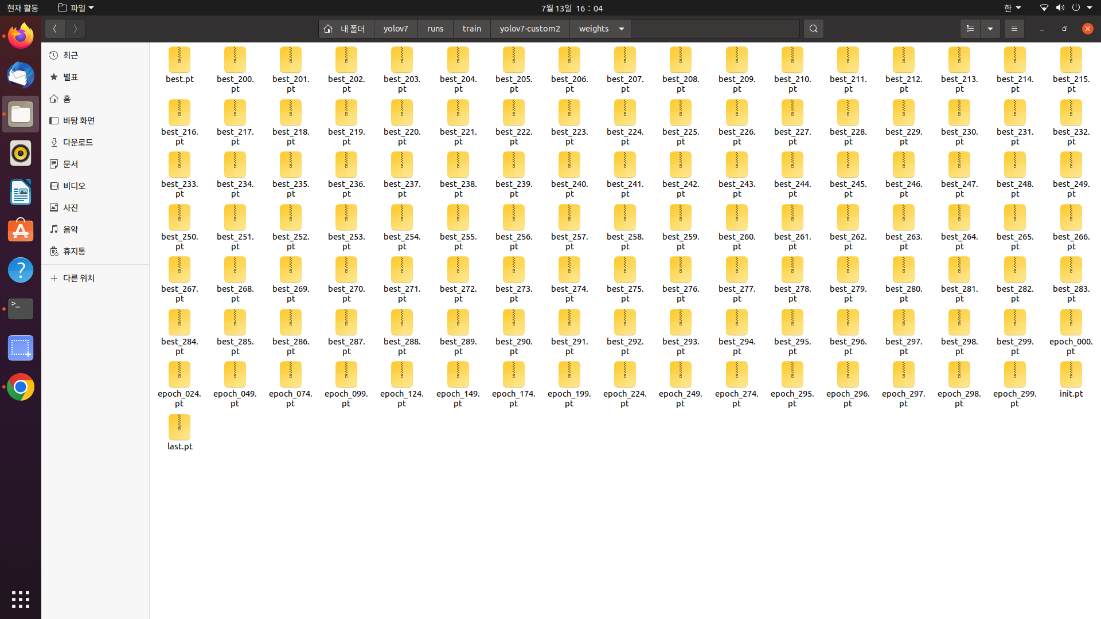Open Ubuntu Software from the dock
Viewport: 1101px width, 619px height.
tap(21, 231)
